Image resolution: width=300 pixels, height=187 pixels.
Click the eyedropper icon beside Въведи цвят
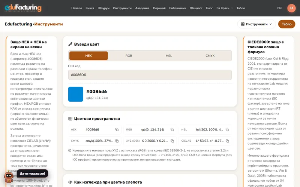pos(70,44)
